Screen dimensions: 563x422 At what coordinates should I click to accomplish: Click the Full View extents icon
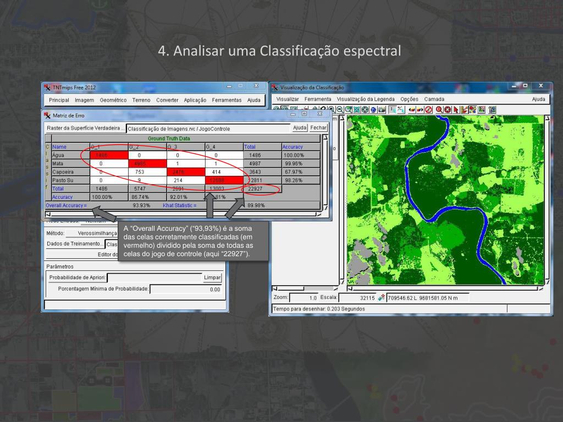pyautogui.click(x=356, y=109)
